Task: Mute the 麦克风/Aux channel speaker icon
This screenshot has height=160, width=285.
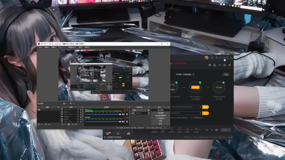Action: click(123, 114)
